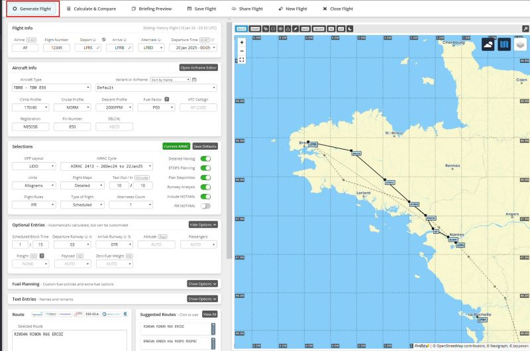Toggle the Plan Stepclimbs switch

(205, 177)
